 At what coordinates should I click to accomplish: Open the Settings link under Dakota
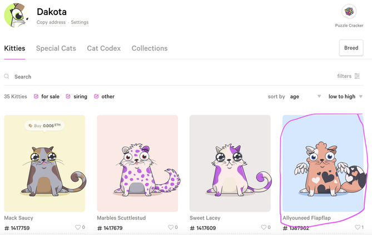(x=80, y=23)
